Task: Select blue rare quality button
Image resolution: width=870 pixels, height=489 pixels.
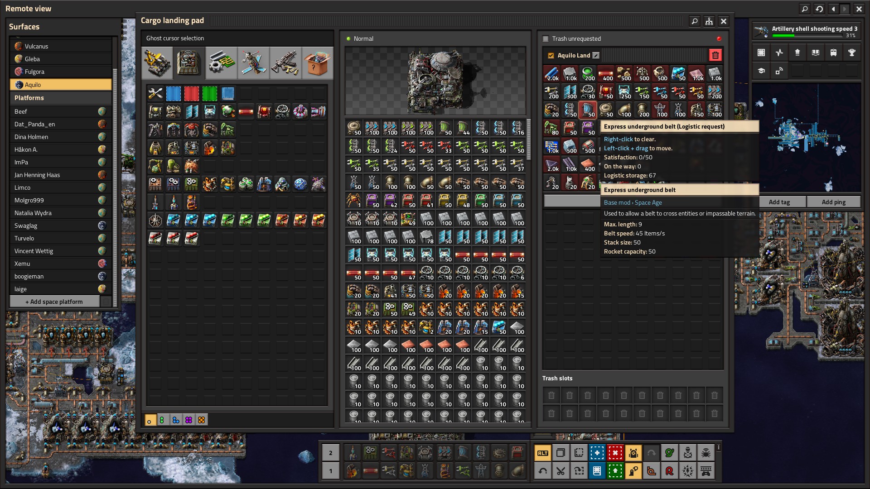Action: (x=176, y=420)
